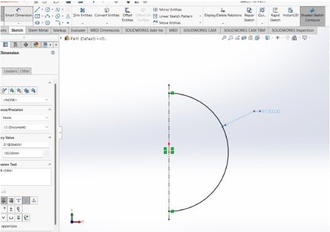Click the Sketch Text tool icon

coord(68,16)
